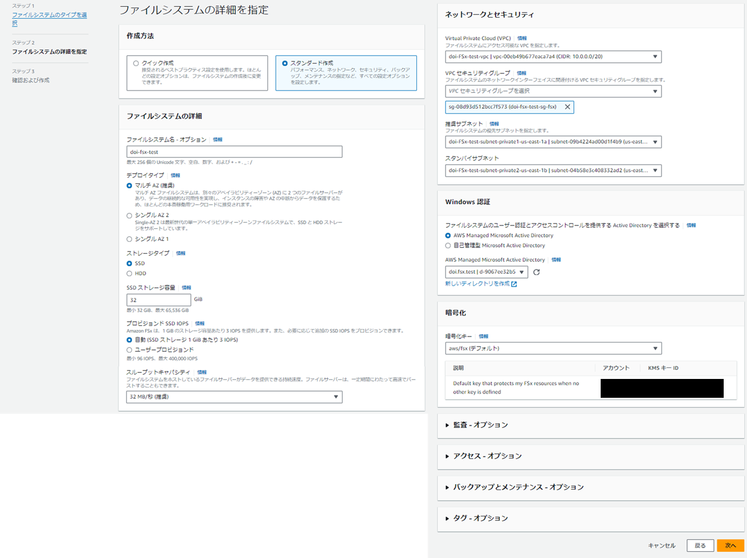Open 情報 link next to 推奨サブネット

tap(494, 124)
